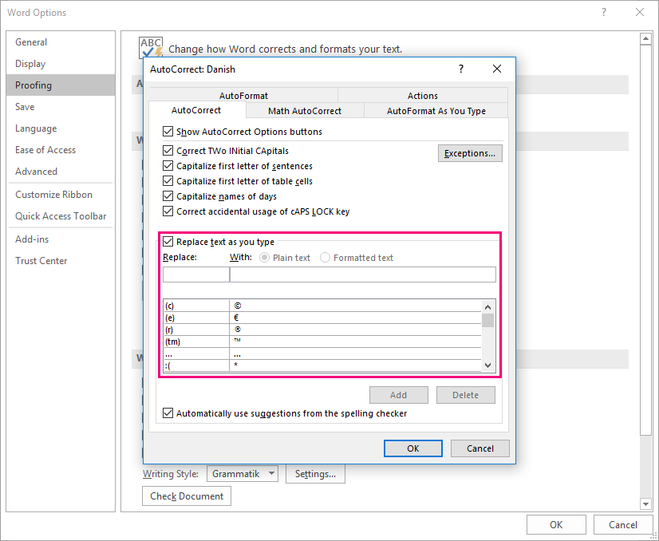Open the Writing Style dropdown

point(242,474)
